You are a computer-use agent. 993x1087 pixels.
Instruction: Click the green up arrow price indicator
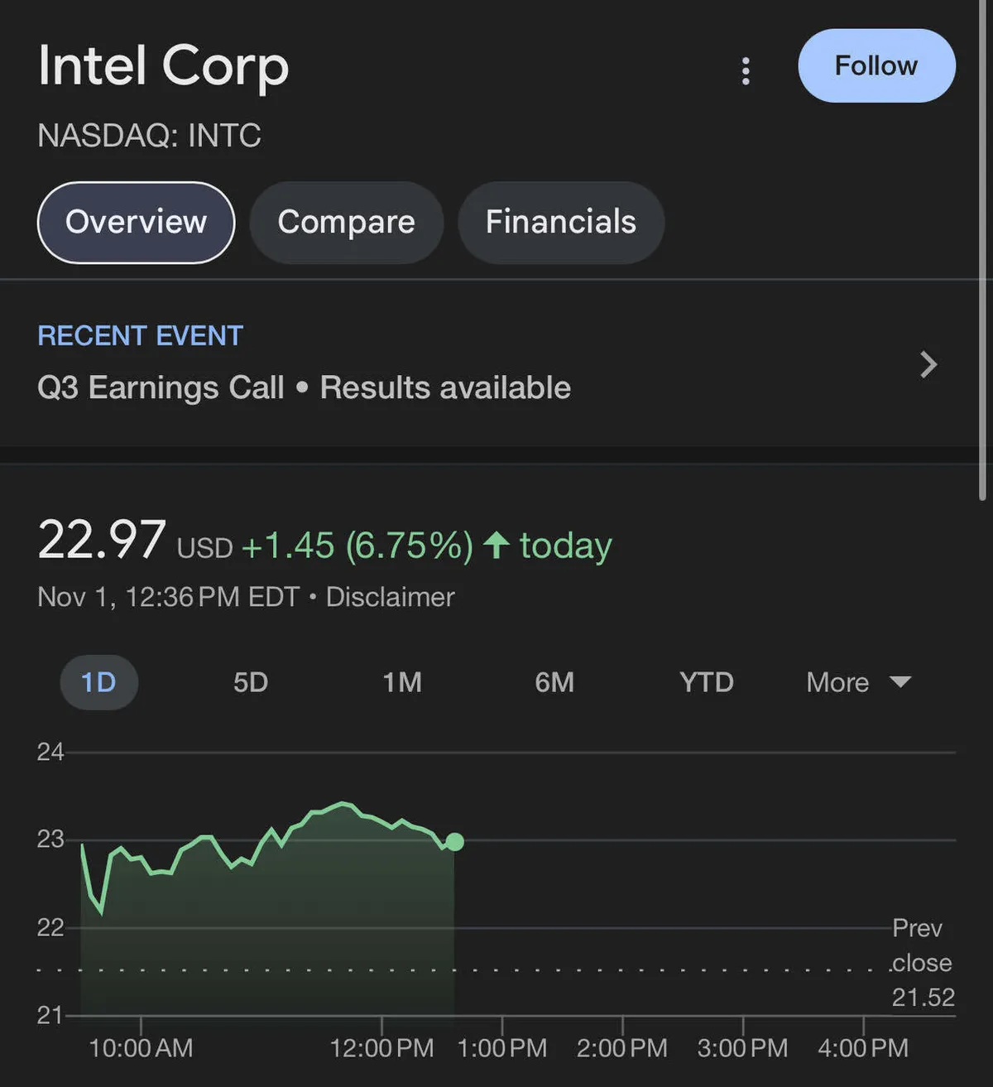click(x=496, y=545)
